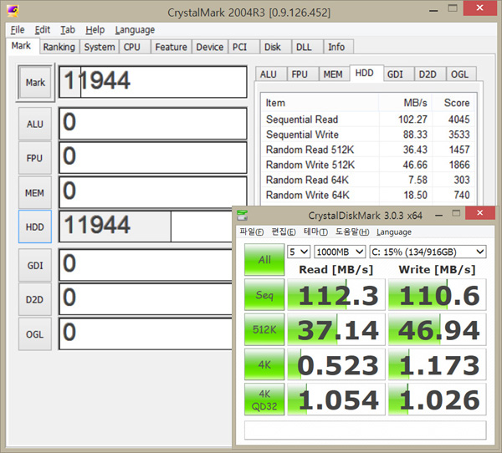The height and width of the screenshot is (453, 502).
Task: Click the Score column header
Action: [x=453, y=103]
